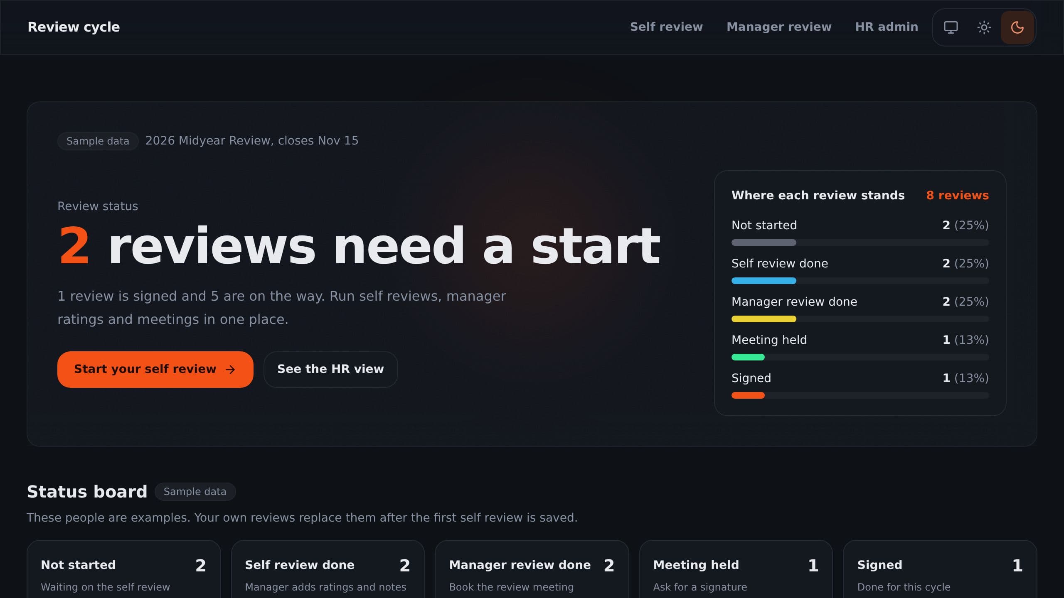Click Sample data badge beside Status board
Screen dimensions: 1064x598
pyautogui.click(x=195, y=492)
